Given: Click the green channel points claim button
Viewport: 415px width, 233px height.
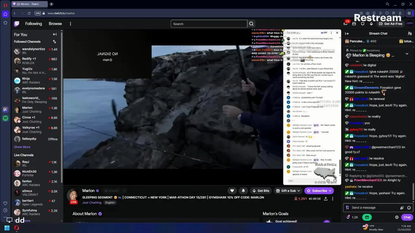Looking at the screenshot, I should tap(367, 217).
